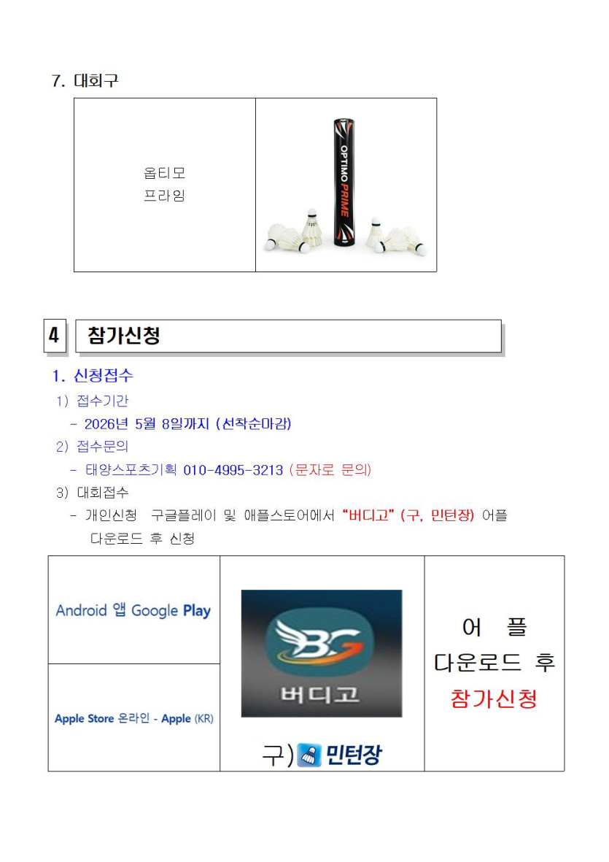Click the 민턴장 blue text label
Image resolution: width=609 pixels, height=862 pixels.
(353, 754)
